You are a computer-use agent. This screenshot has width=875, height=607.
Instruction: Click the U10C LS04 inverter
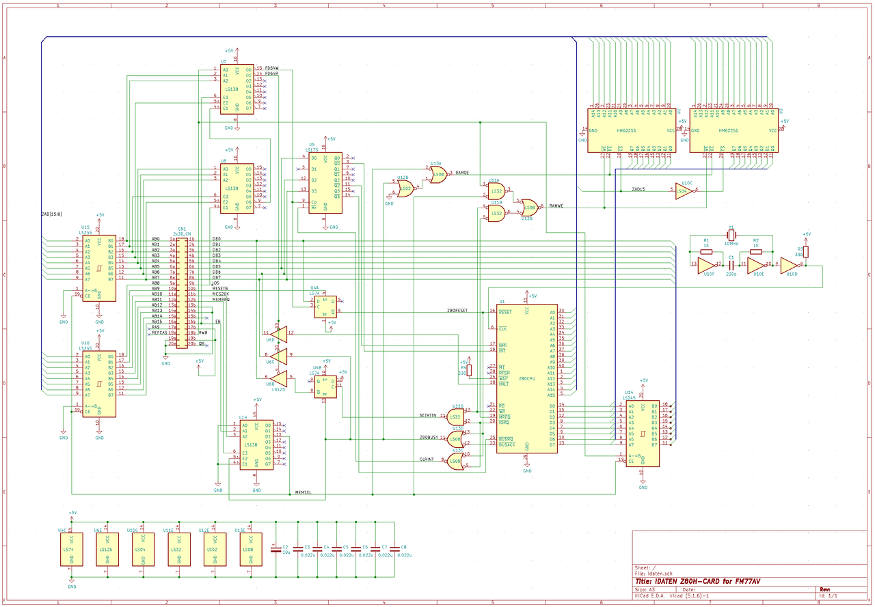pyautogui.click(x=684, y=191)
